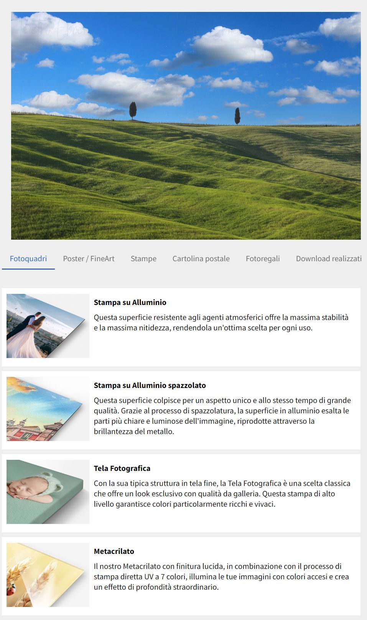
Task: Open the Metacrilato heading
Action: [x=114, y=551]
